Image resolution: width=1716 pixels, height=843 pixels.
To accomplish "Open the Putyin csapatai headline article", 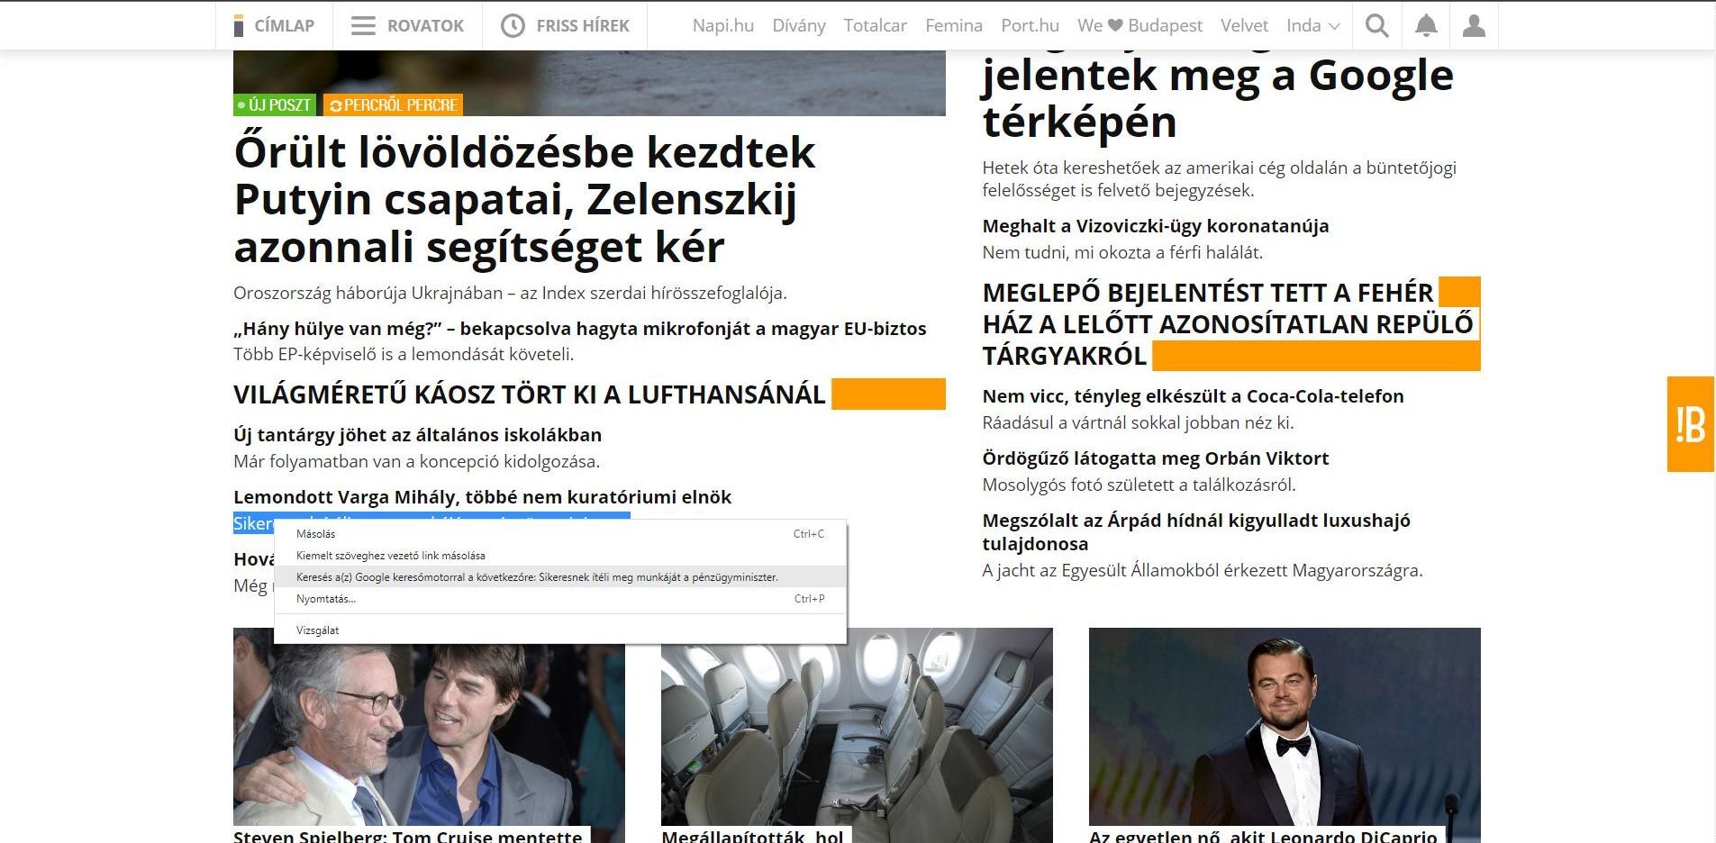I will pyautogui.click(x=524, y=199).
